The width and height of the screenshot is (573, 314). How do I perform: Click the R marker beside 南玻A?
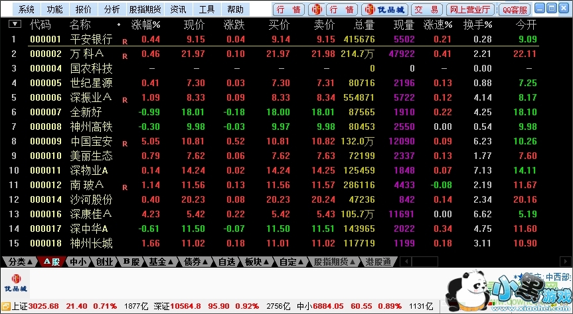tap(125, 188)
